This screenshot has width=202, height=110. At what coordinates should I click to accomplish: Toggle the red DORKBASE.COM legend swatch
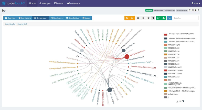(166, 35)
